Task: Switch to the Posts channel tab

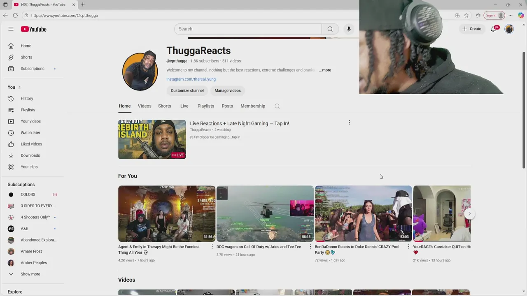Action: [227, 106]
